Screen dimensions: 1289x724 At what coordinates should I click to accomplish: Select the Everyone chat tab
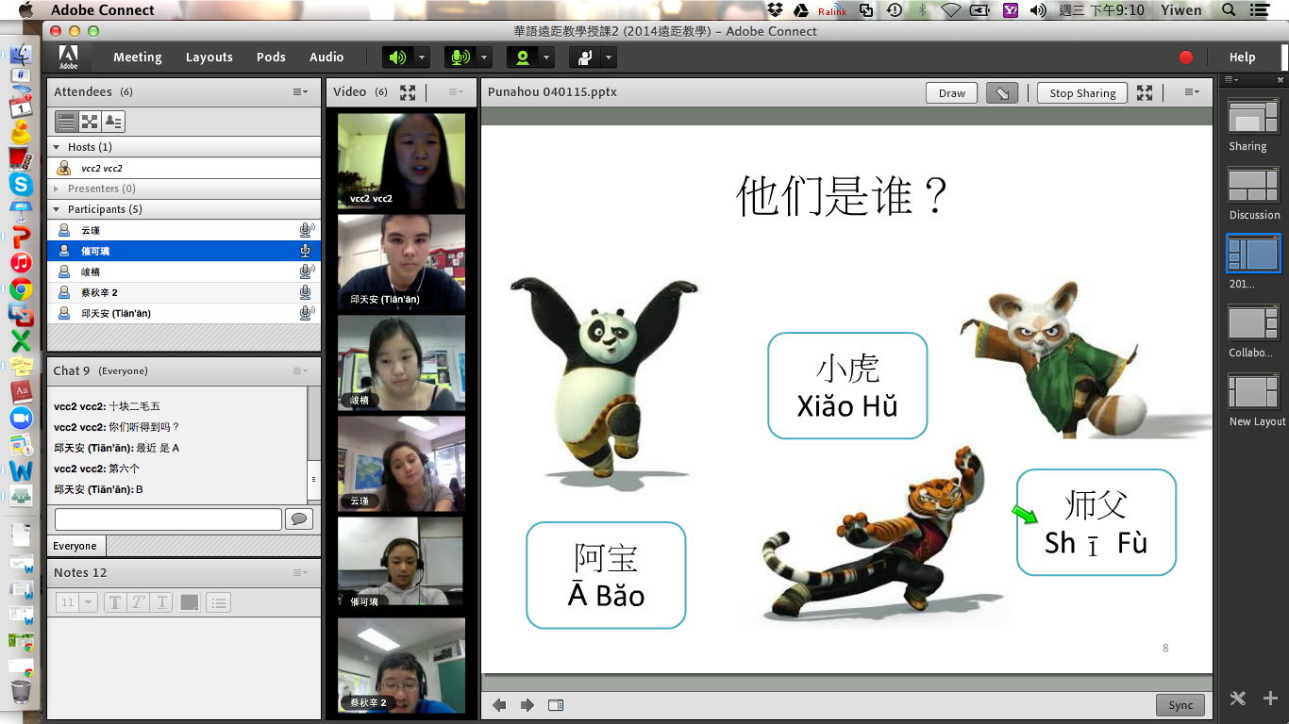point(75,546)
